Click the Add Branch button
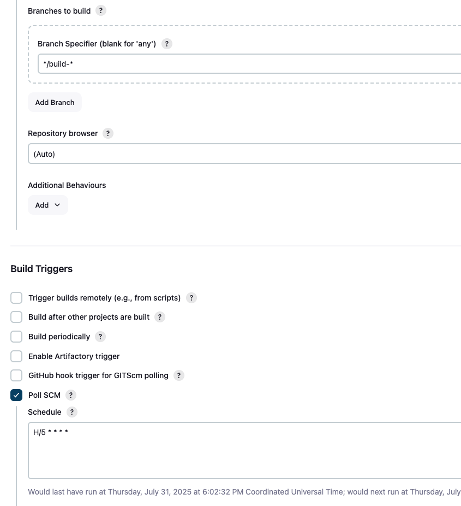461x506 pixels. (55, 102)
